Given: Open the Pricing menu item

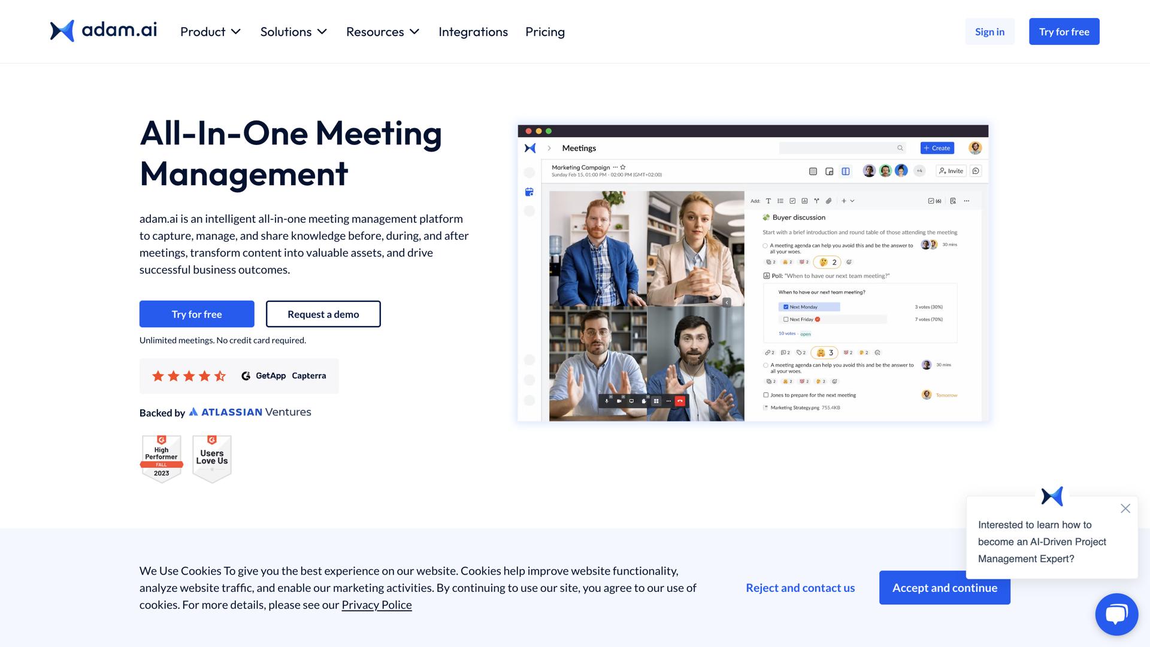Looking at the screenshot, I should tap(545, 32).
